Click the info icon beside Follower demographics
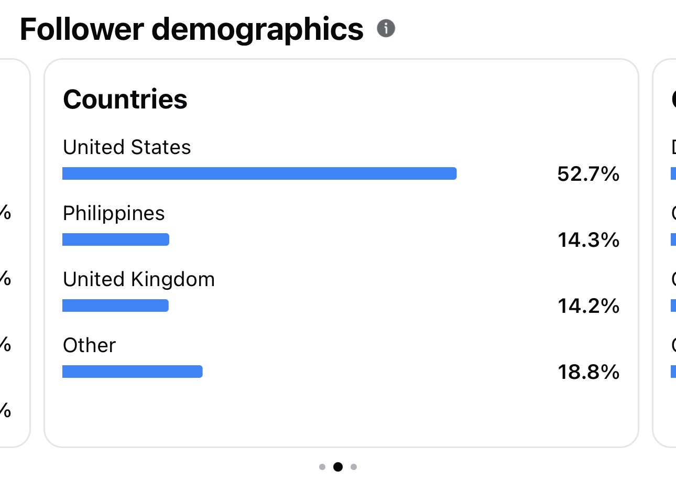This screenshot has height=491, width=676. pyautogui.click(x=386, y=28)
